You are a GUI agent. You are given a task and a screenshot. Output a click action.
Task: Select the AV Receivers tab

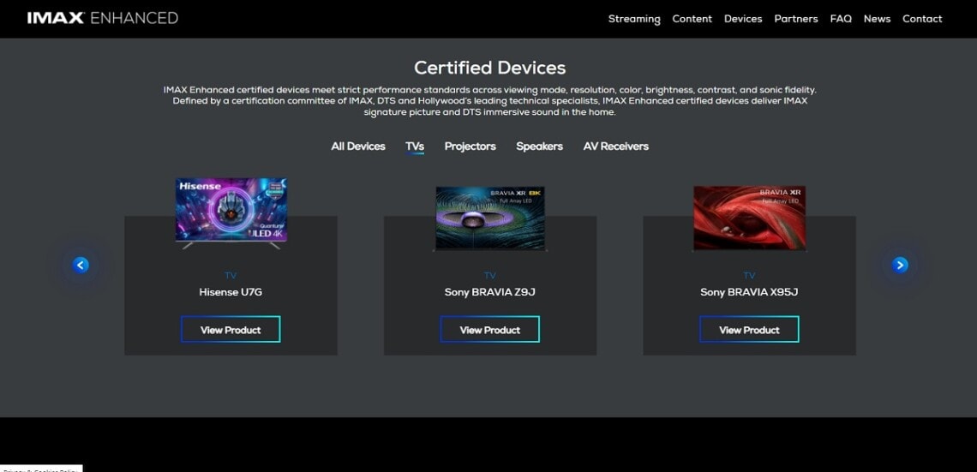pos(615,146)
